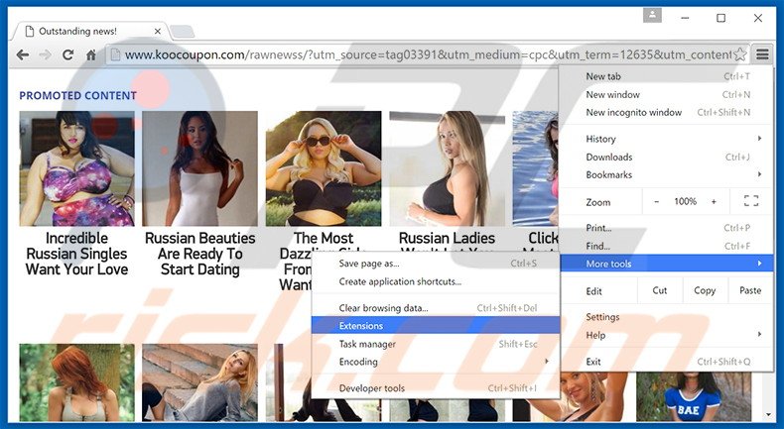Click the browser back arrow

20,54
